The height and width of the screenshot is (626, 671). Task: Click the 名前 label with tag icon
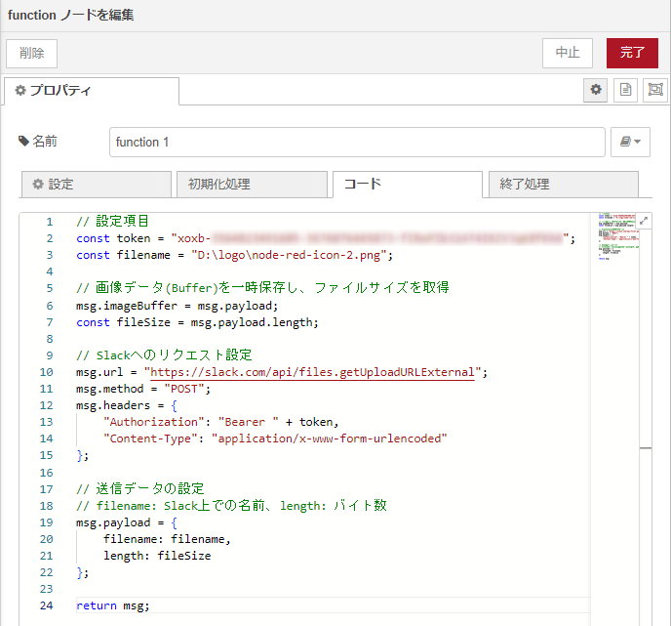click(38, 142)
